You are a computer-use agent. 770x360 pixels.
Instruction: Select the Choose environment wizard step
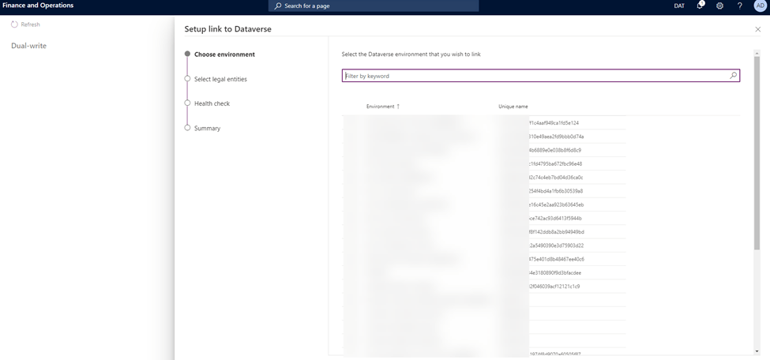[224, 54]
